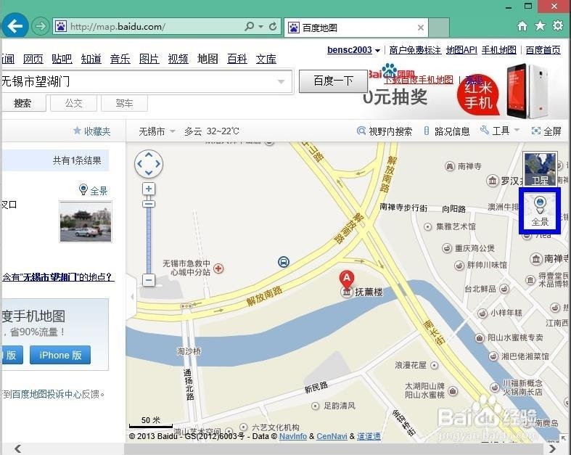Open the 音乐 nav link

[120, 59]
